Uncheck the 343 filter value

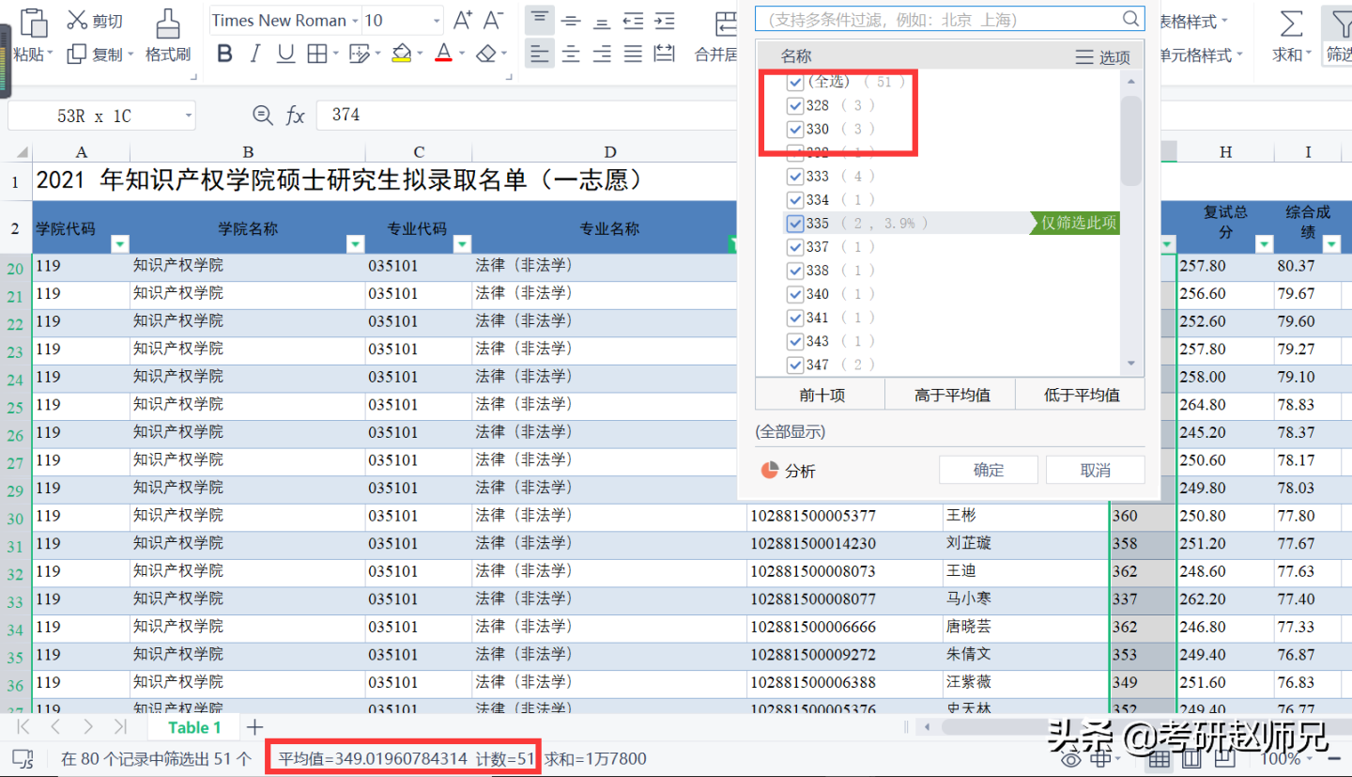tap(794, 341)
